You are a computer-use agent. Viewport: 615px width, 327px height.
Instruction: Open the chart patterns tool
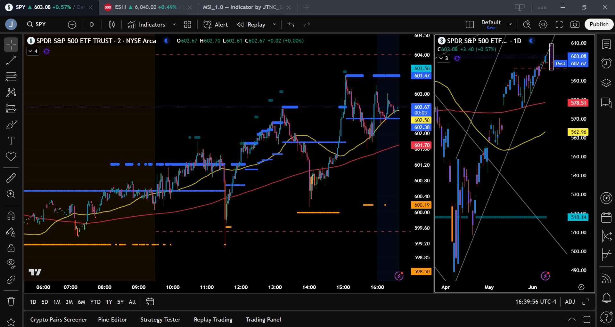(11, 92)
